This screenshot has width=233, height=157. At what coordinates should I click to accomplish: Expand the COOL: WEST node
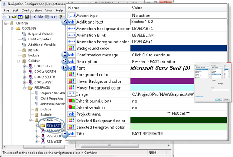(25, 82)
